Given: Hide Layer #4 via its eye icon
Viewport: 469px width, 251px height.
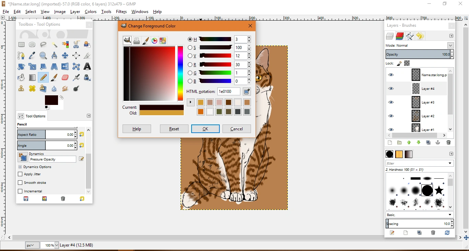Looking at the screenshot, I should point(391,88).
